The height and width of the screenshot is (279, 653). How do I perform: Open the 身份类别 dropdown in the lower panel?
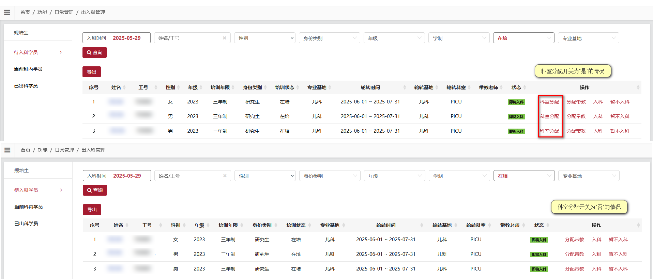(330, 176)
